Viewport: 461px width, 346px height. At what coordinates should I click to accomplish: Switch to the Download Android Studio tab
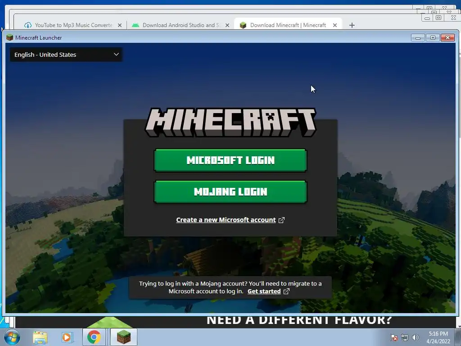click(181, 25)
